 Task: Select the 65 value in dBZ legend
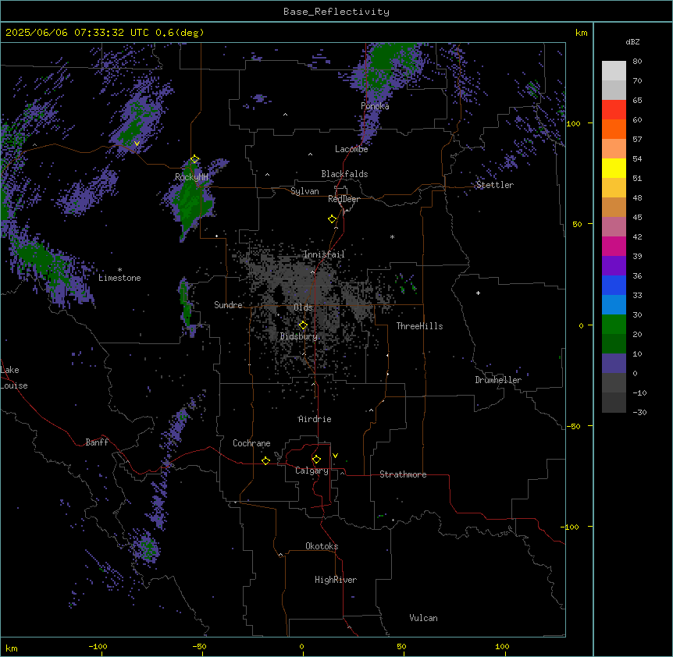coord(637,101)
